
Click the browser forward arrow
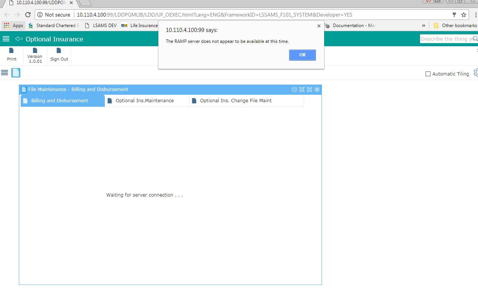coord(17,15)
